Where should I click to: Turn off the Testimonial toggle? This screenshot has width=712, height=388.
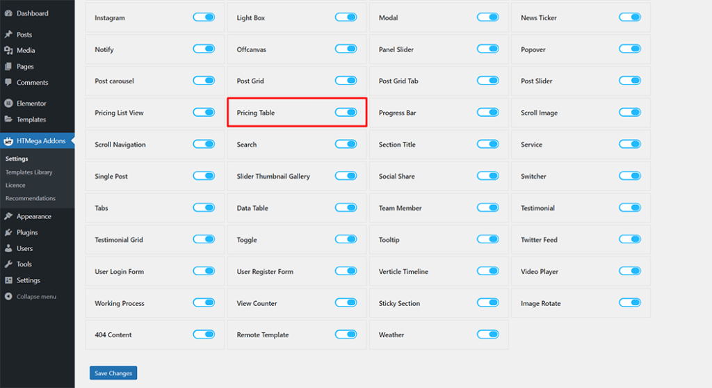630,208
